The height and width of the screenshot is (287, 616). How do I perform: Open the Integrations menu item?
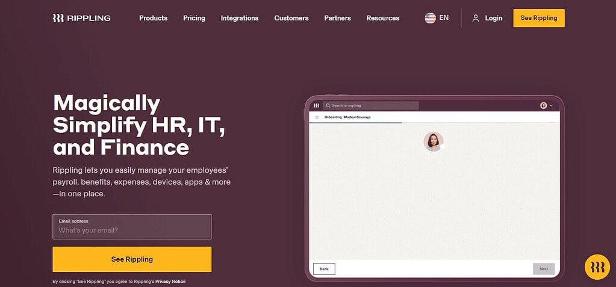click(240, 18)
